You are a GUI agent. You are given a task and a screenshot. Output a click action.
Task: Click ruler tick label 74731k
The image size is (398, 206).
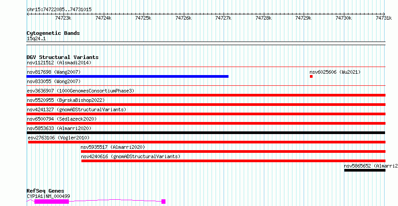click(x=384, y=18)
